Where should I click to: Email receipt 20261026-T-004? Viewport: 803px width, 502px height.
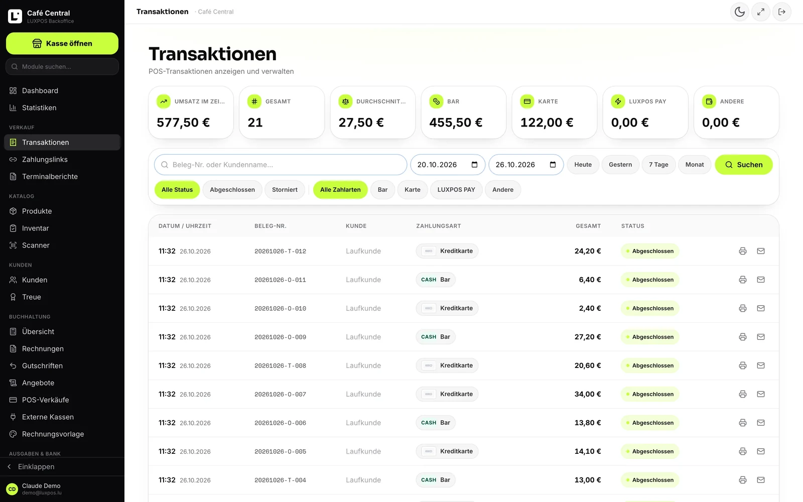(761, 480)
